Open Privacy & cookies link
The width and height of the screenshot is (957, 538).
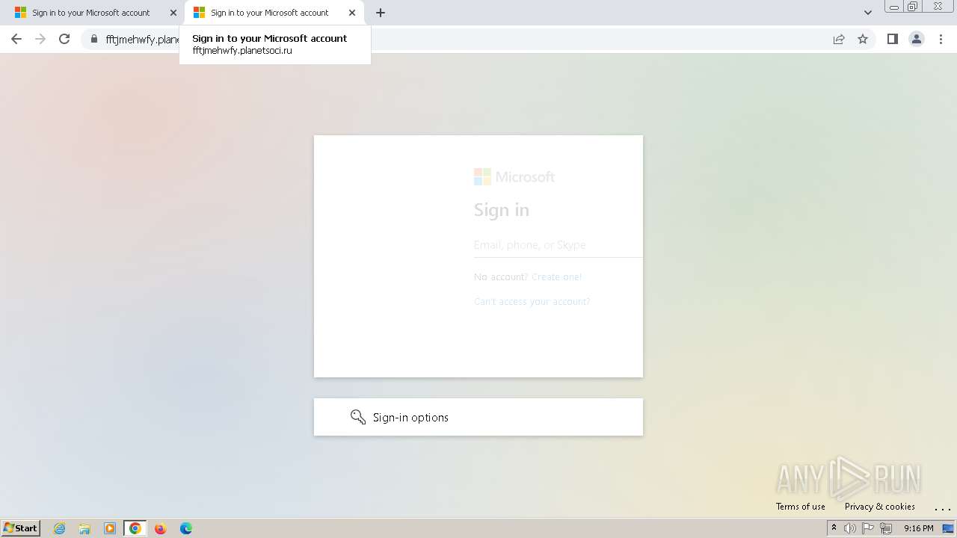880,506
